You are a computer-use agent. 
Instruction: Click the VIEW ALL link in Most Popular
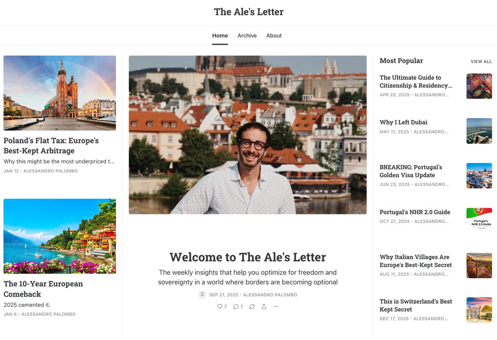click(x=481, y=61)
